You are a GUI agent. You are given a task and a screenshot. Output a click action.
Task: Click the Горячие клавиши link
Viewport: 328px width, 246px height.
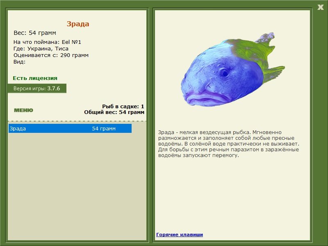pyautogui.click(x=180, y=234)
